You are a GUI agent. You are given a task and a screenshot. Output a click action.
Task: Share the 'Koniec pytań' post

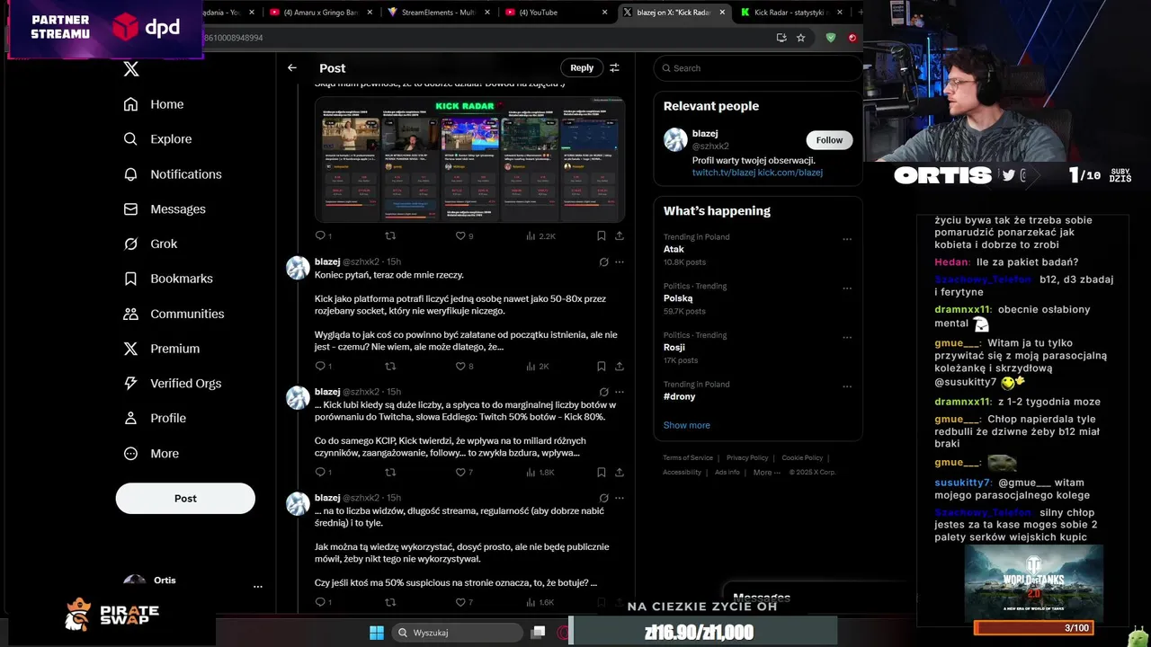[x=620, y=367]
